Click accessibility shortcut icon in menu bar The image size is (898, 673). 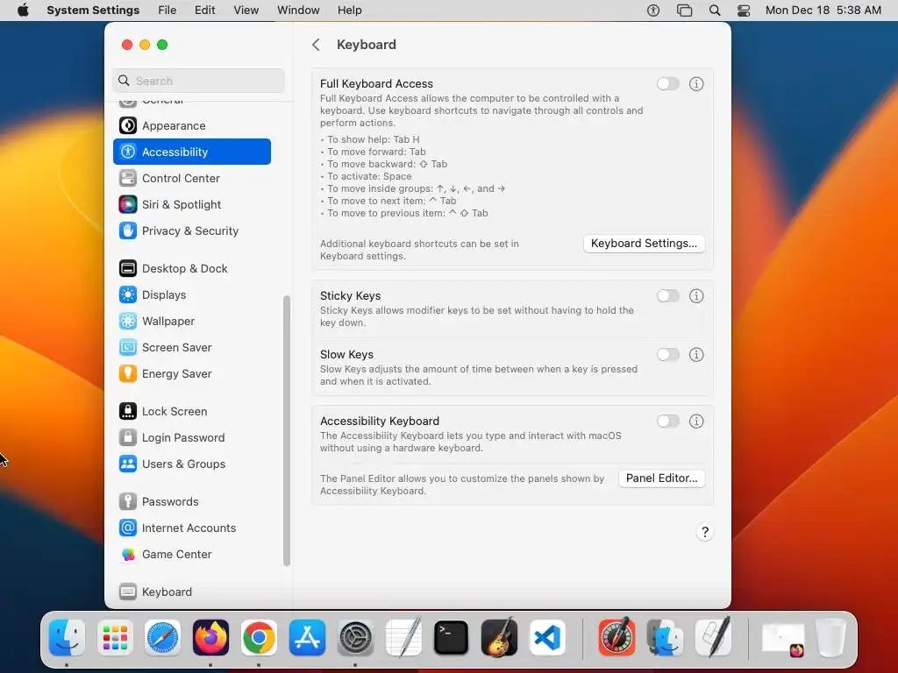click(653, 11)
